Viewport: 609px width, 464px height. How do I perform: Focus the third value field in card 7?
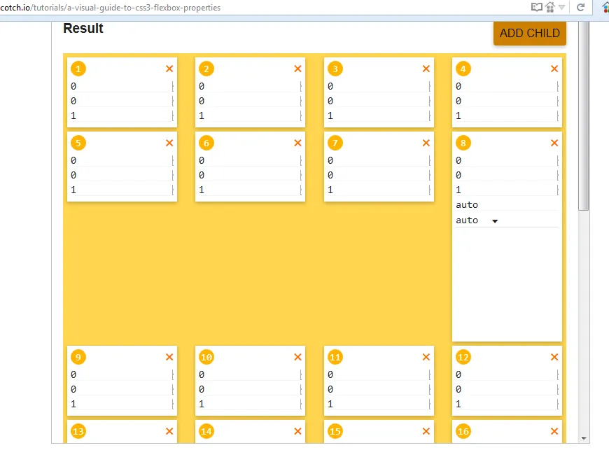379,190
